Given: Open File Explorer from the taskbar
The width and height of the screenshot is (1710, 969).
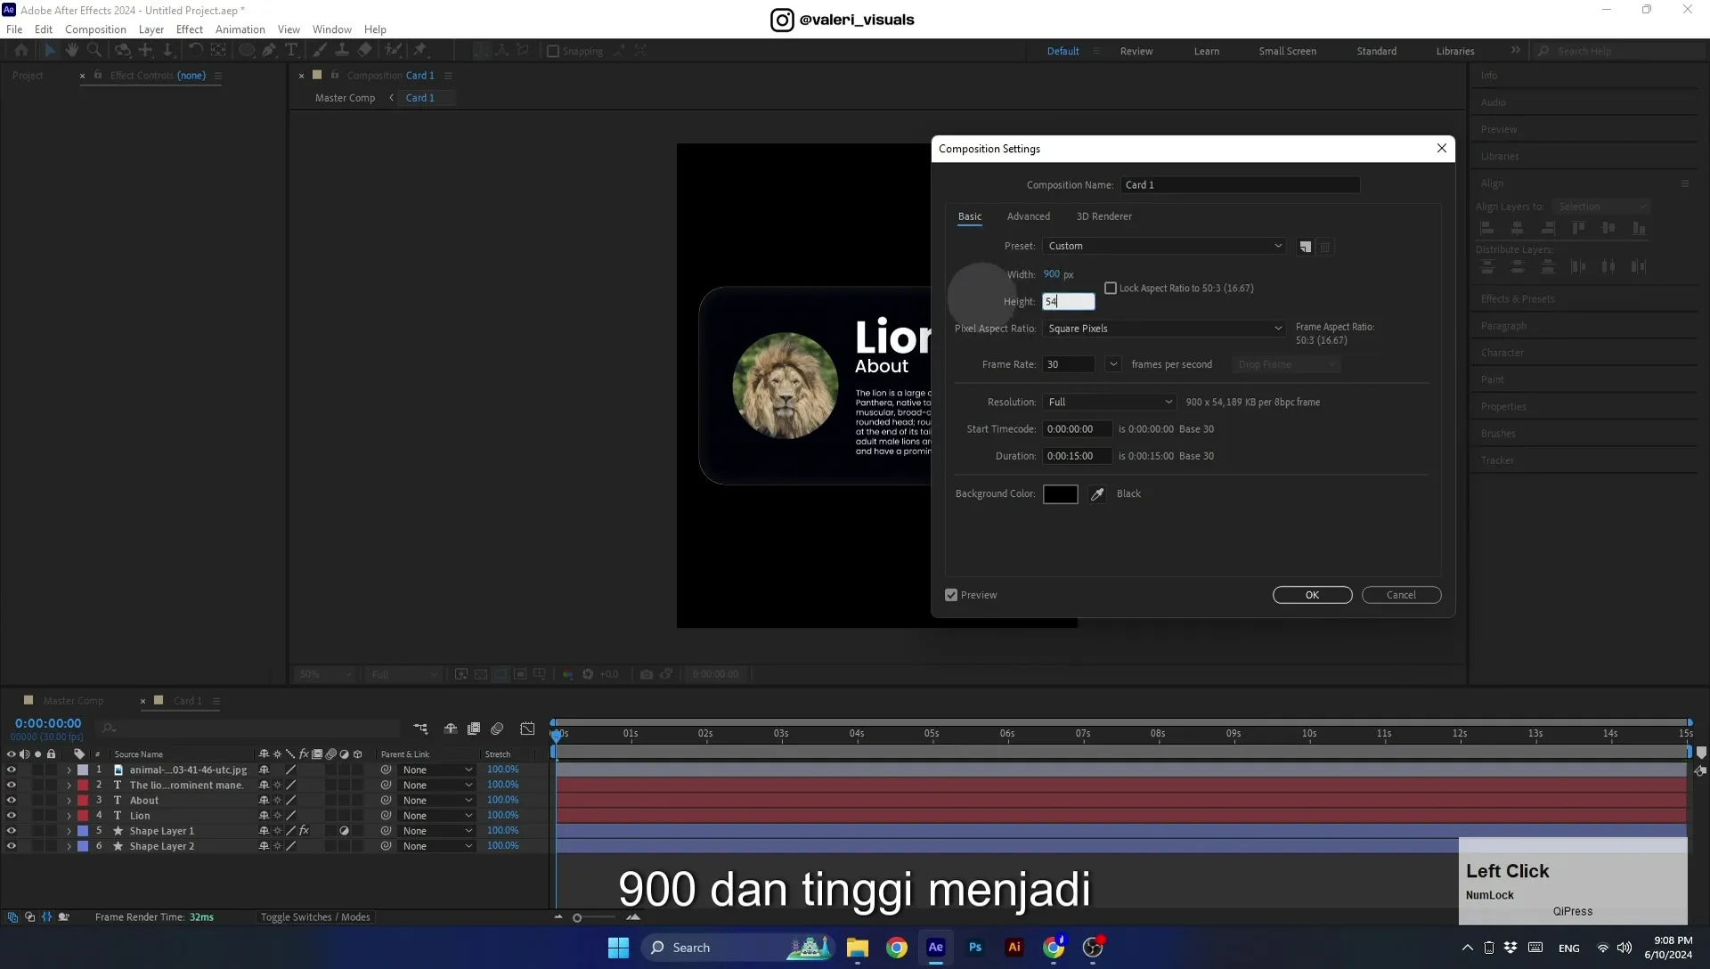Looking at the screenshot, I should (x=857, y=948).
